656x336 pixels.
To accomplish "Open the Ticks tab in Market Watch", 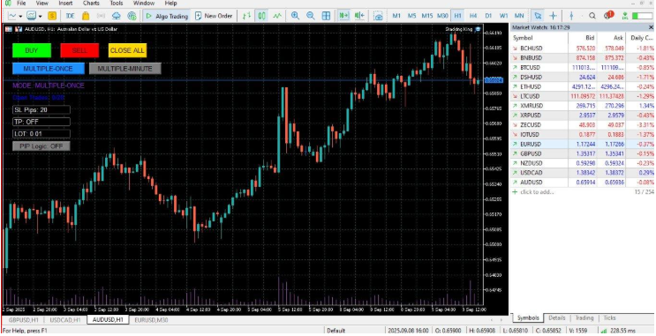I will pos(608,318).
